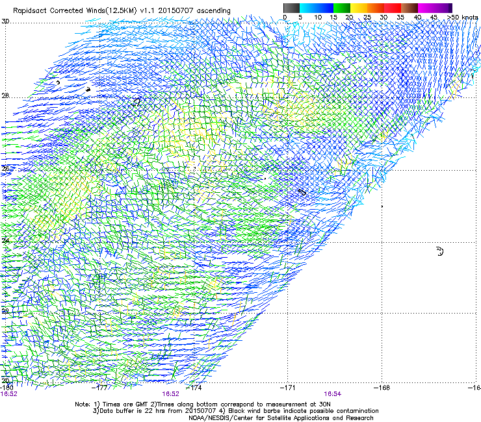Image resolution: width=481 pixels, height=422 pixels.
Task: Select the yellow 20–25 knots legend swatch
Action: (359, 8)
